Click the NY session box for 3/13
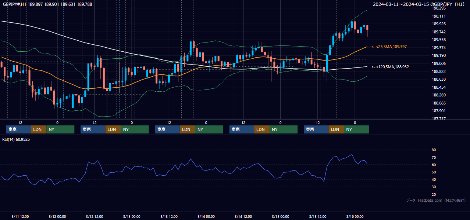 [x=209, y=129]
